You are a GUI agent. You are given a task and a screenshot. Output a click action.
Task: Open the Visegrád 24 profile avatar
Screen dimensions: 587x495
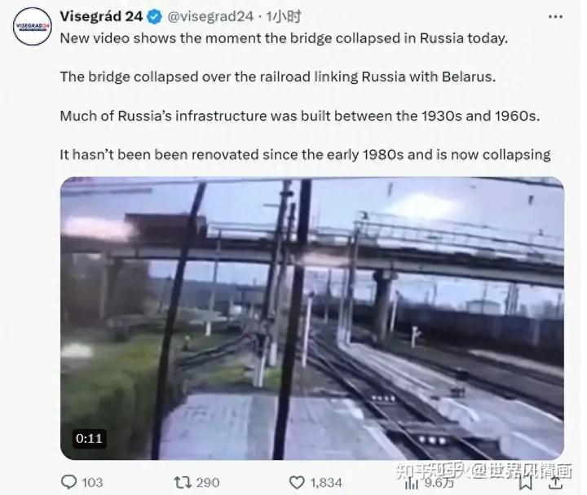pyautogui.click(x=31, y=26)
